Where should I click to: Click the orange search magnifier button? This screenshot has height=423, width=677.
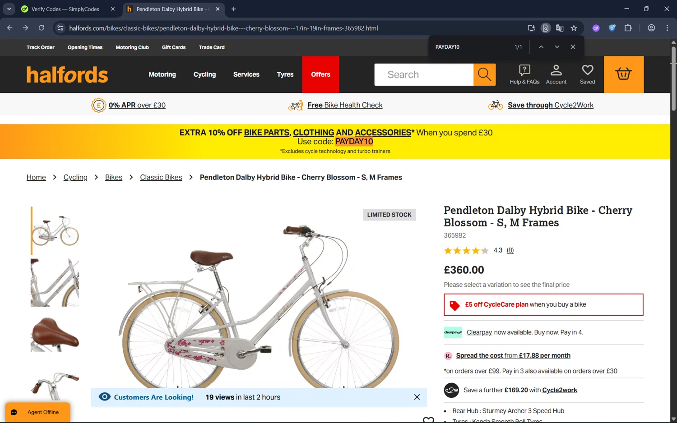[484, 74]
